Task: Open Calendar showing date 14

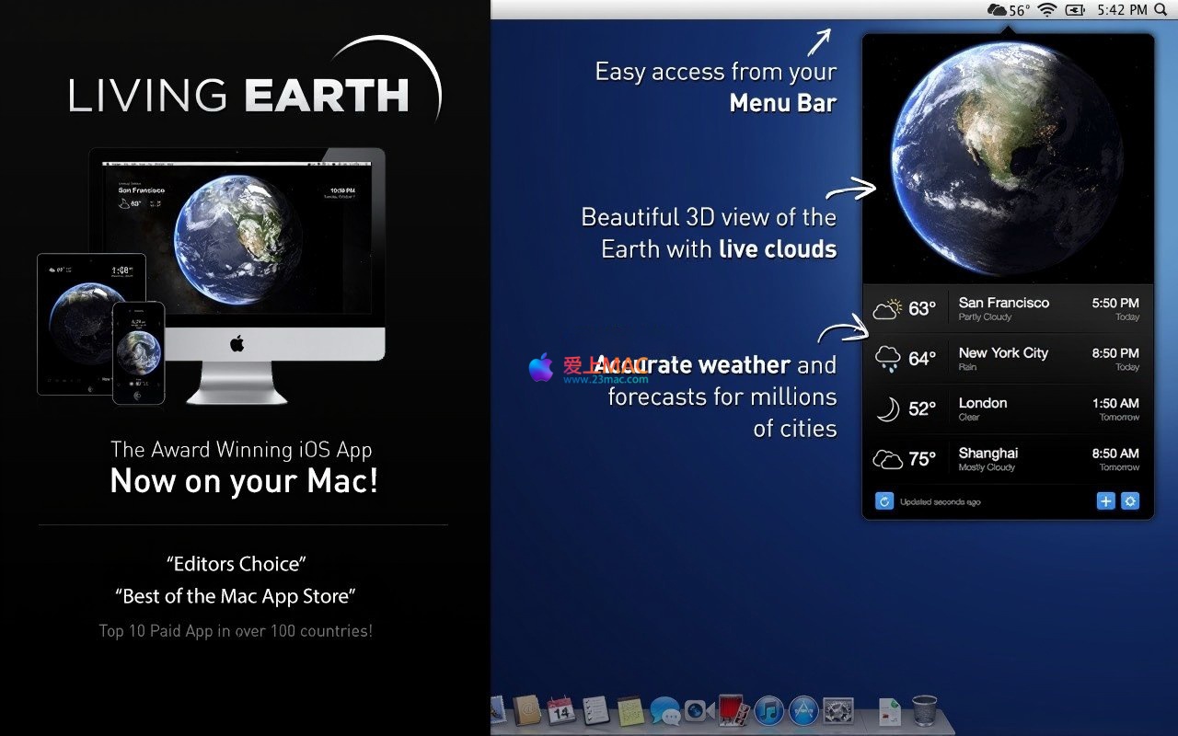Action: 560,710
